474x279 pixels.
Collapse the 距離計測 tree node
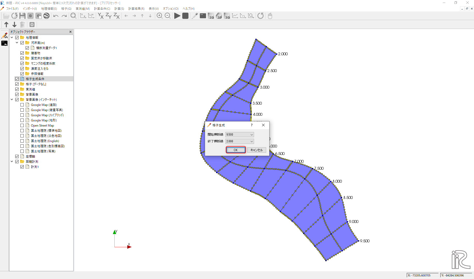(12, 161)
